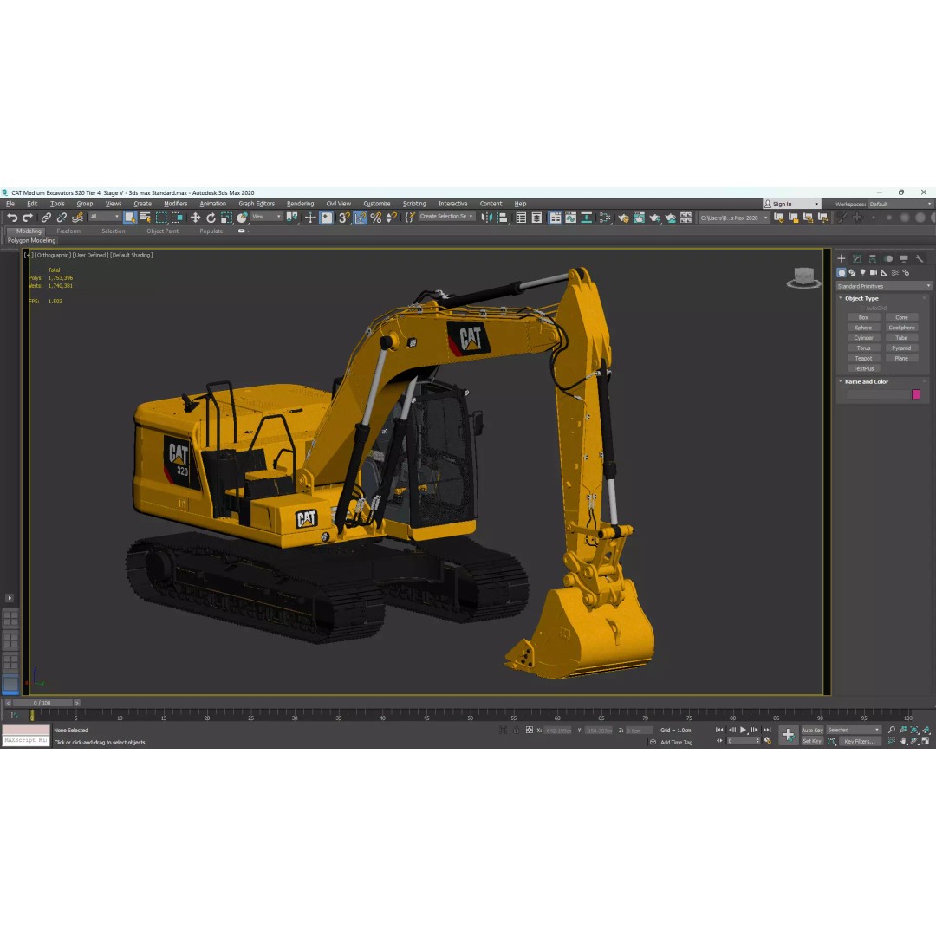Click the Key Filters button

tap(859, 741)
